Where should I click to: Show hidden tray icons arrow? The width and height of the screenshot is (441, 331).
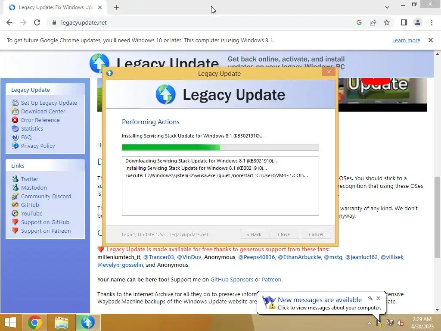point(369,323)
